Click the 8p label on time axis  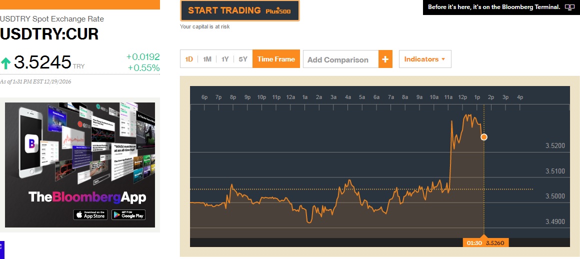point(233,97)
